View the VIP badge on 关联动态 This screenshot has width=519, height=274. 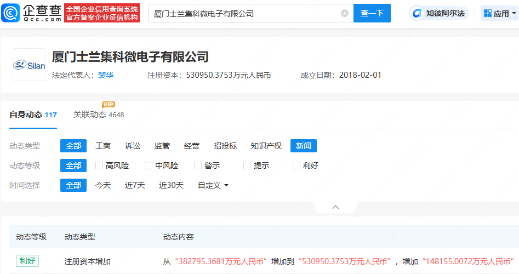click(x=109, y=105)
